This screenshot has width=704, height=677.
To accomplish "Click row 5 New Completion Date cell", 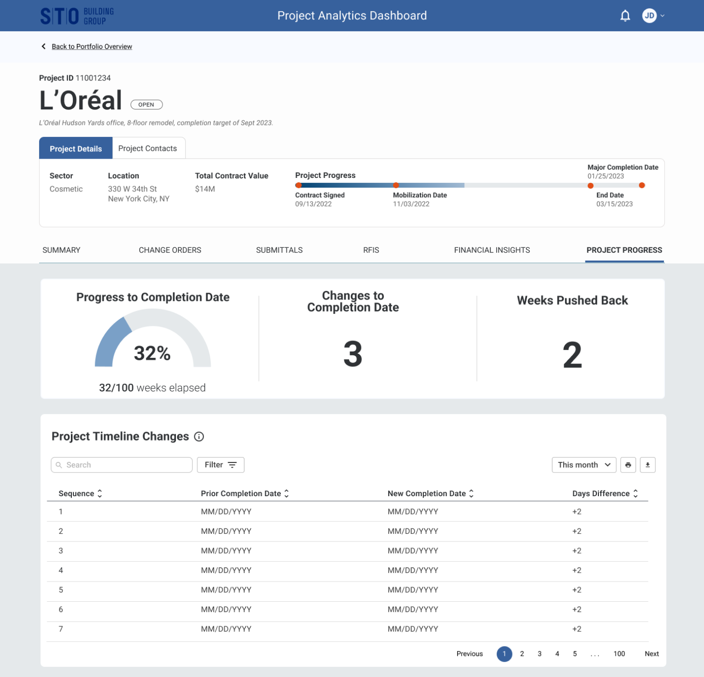I will coord(413,590).
